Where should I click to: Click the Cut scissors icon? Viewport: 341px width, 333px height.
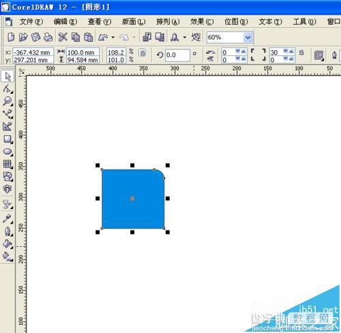(x=63, y=37)
